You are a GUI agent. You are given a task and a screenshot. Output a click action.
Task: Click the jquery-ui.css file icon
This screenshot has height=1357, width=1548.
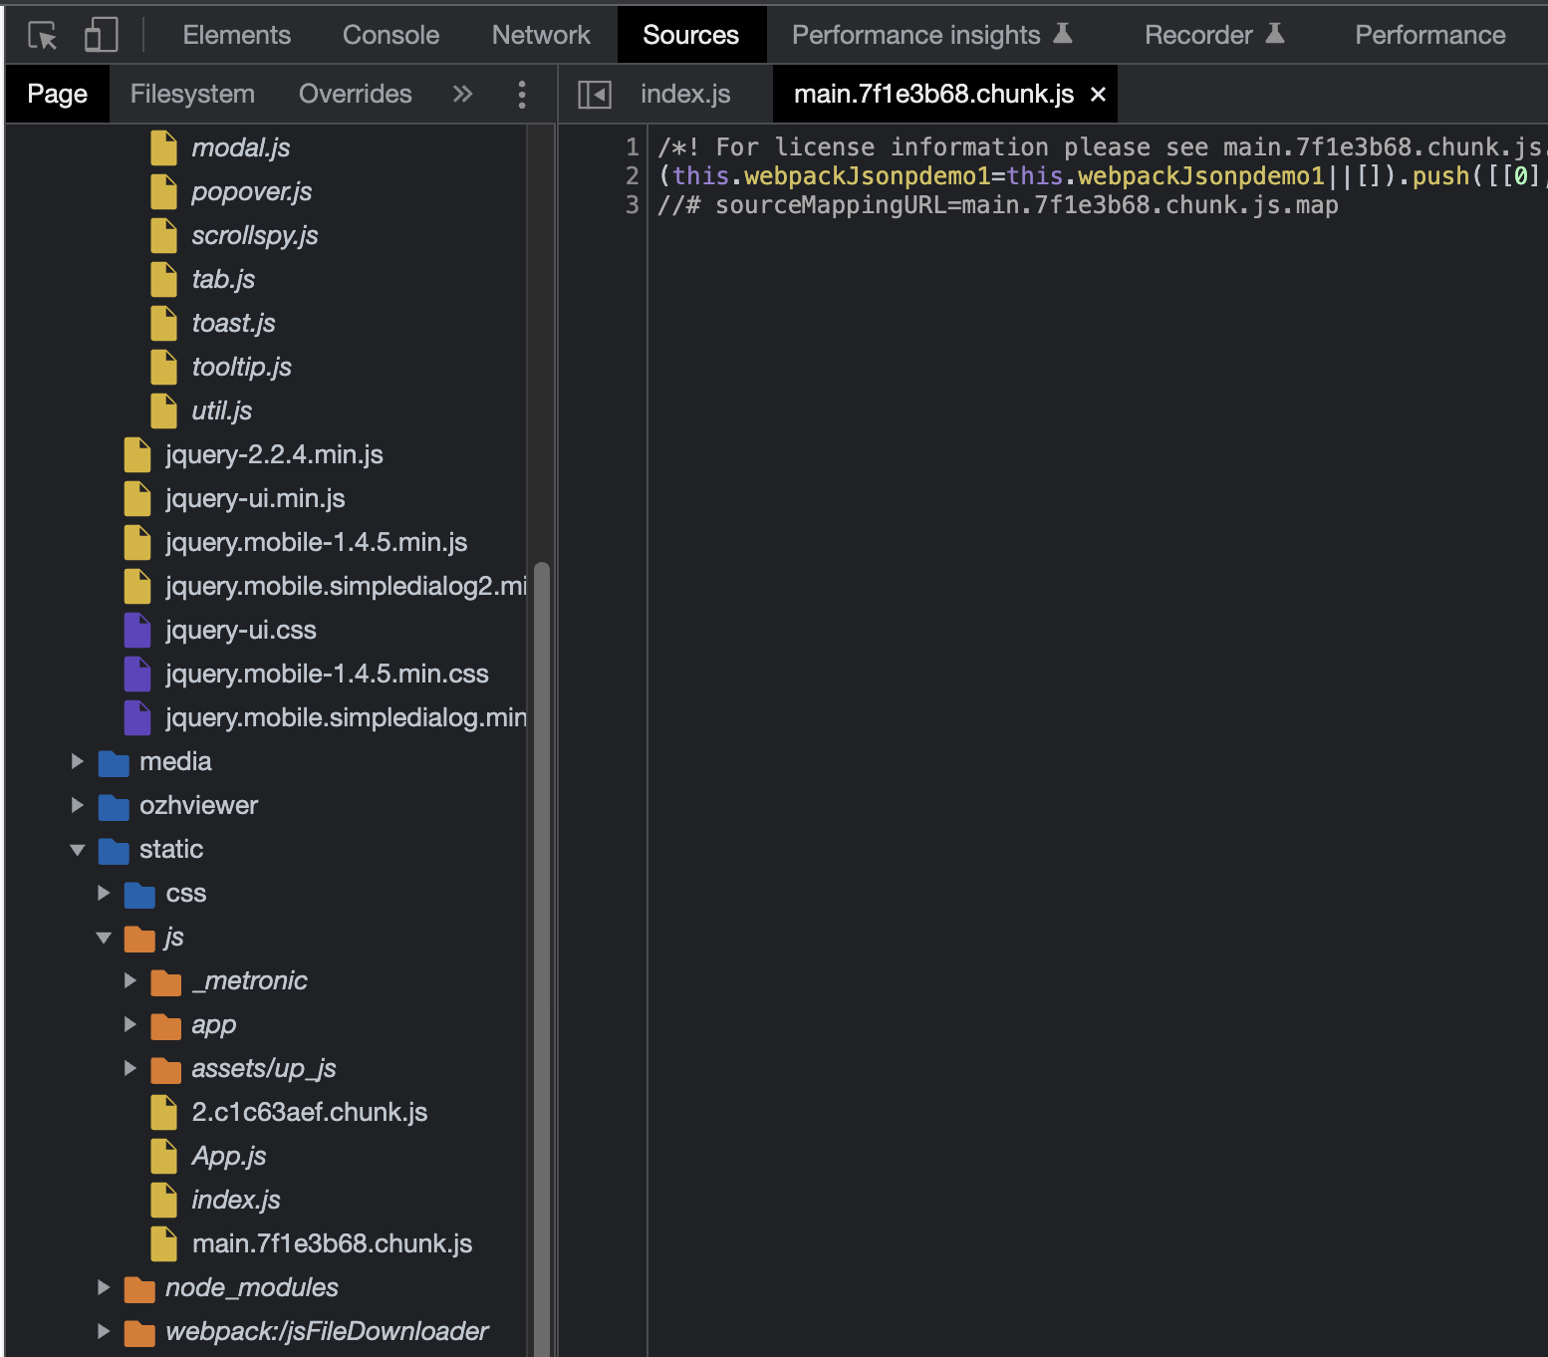point(137,630)
